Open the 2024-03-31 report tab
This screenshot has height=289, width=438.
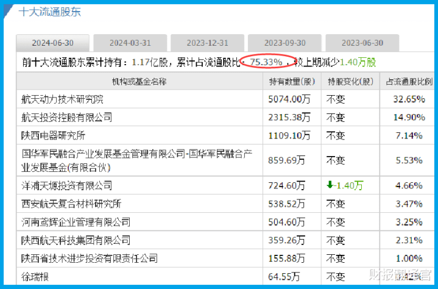pos(130,43)
